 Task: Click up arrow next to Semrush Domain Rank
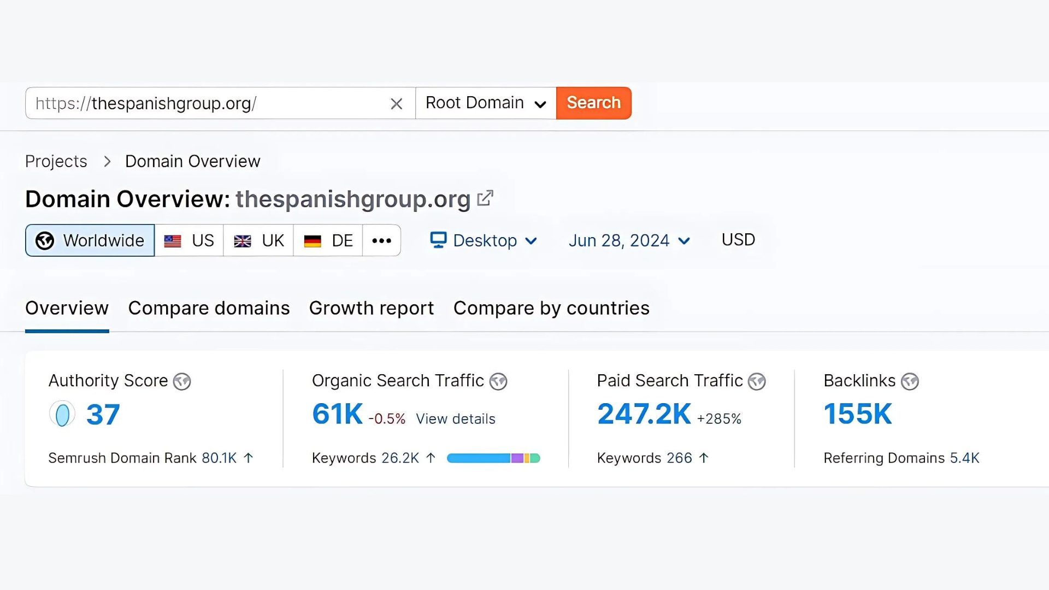248,458
